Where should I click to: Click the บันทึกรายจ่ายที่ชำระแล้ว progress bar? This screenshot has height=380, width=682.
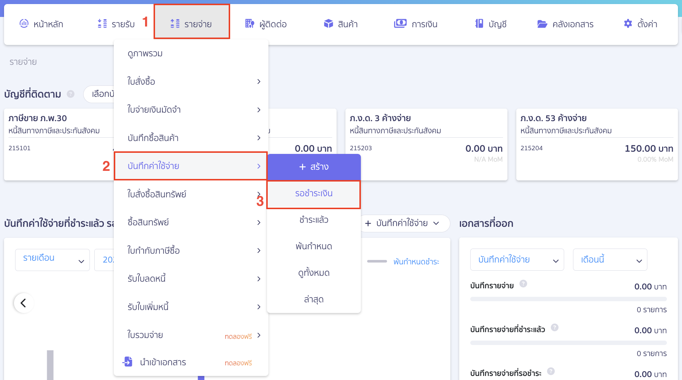[x=568, y=343]
